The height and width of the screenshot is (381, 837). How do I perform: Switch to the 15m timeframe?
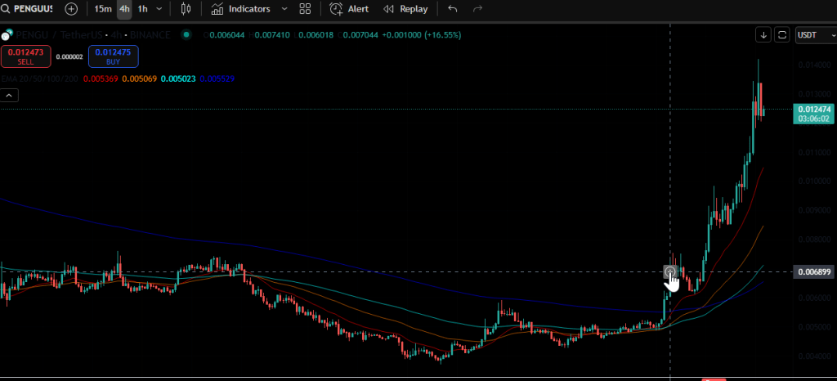tap(103, 9)
